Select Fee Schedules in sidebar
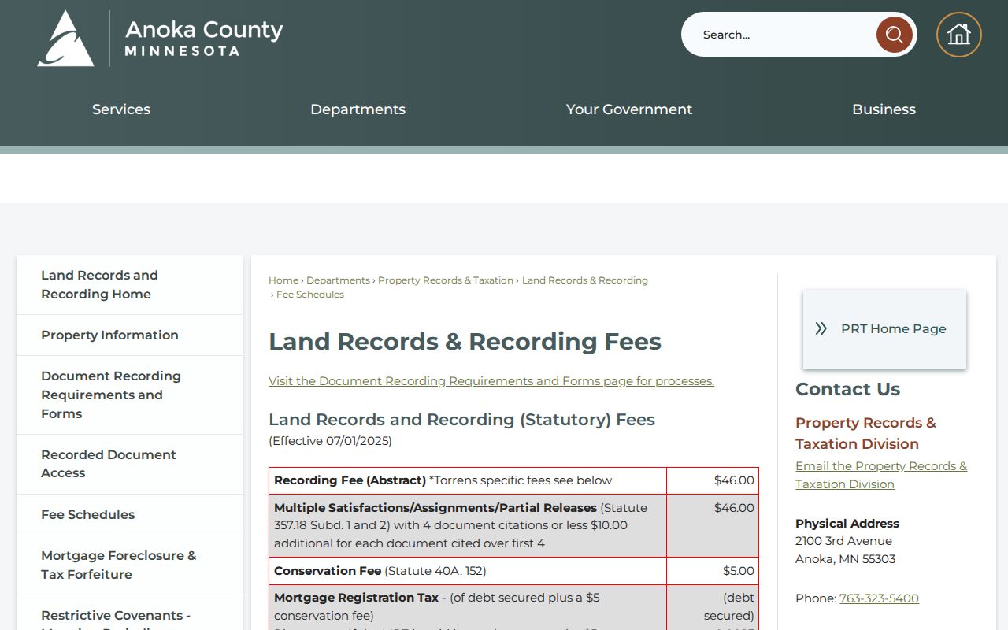The height and width of the screenshot is (630, 1008). coord(129,515)
